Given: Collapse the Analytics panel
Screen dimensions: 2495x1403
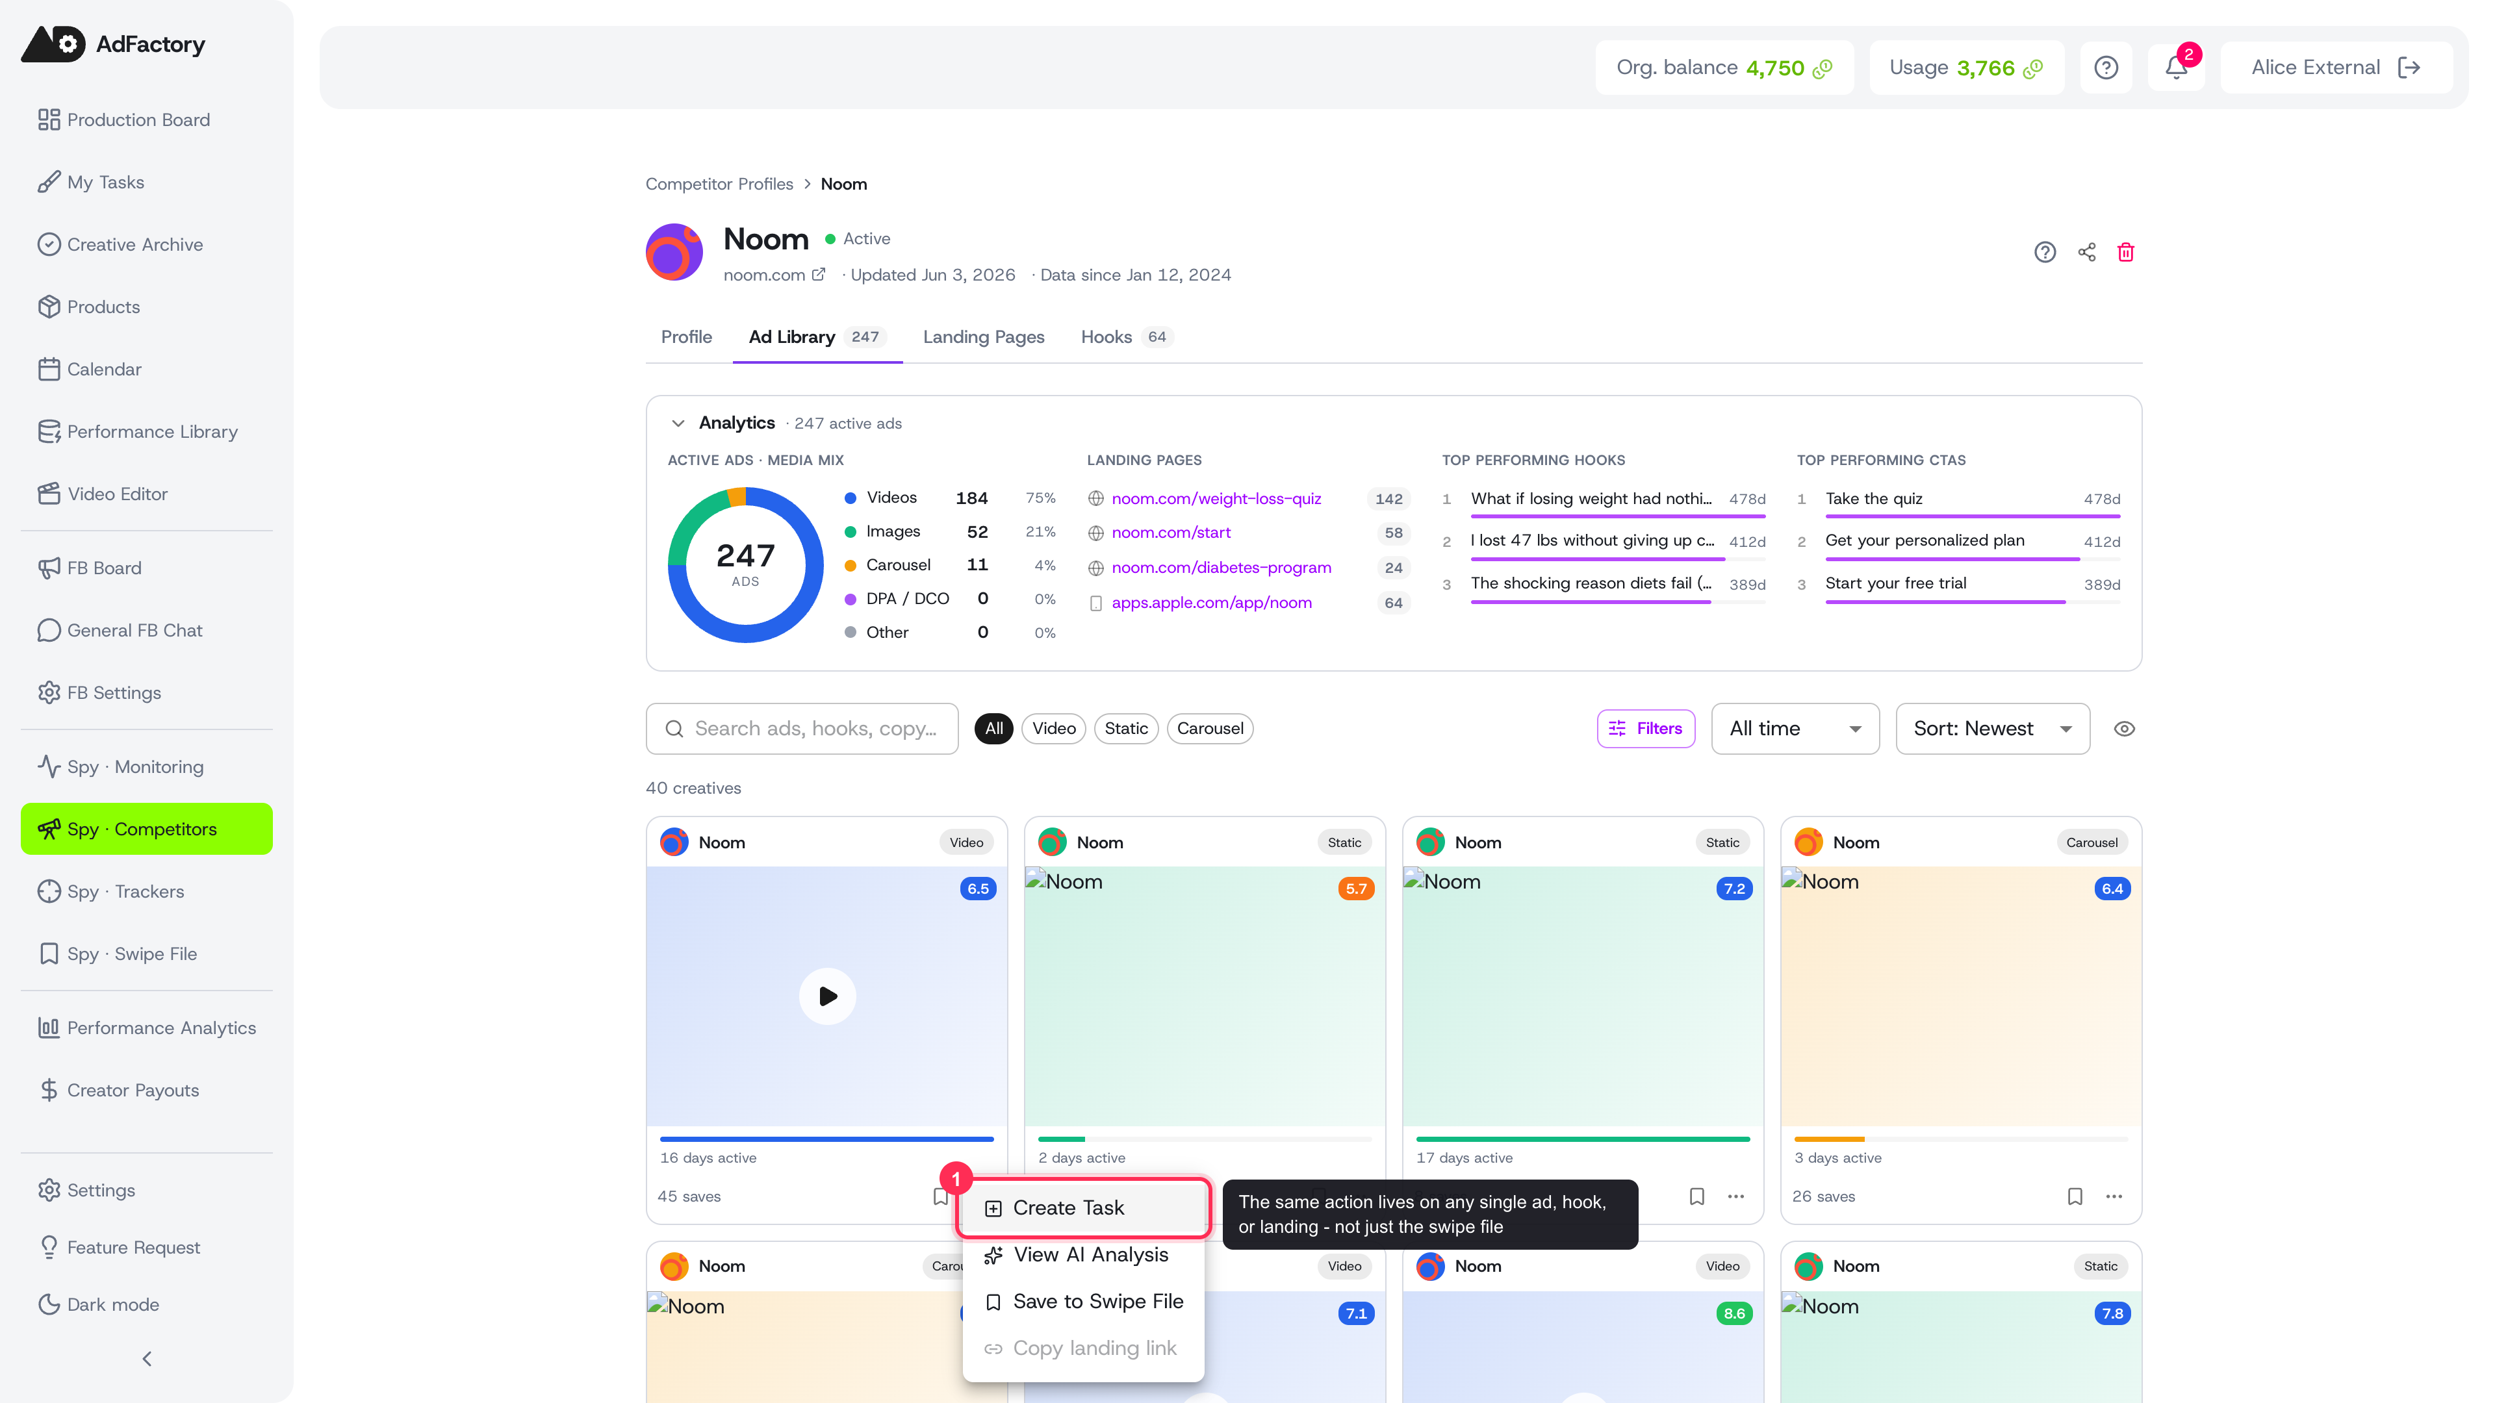Looking at the screenshot, I should click(678, 423).
